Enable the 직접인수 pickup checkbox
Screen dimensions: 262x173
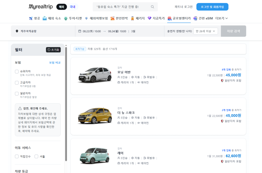17,156
